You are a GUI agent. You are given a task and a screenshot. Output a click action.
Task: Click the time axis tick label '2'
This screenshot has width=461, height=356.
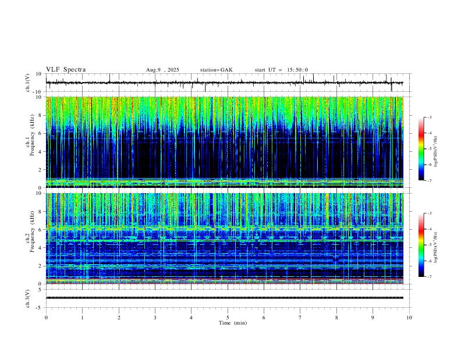click(119, 318)
